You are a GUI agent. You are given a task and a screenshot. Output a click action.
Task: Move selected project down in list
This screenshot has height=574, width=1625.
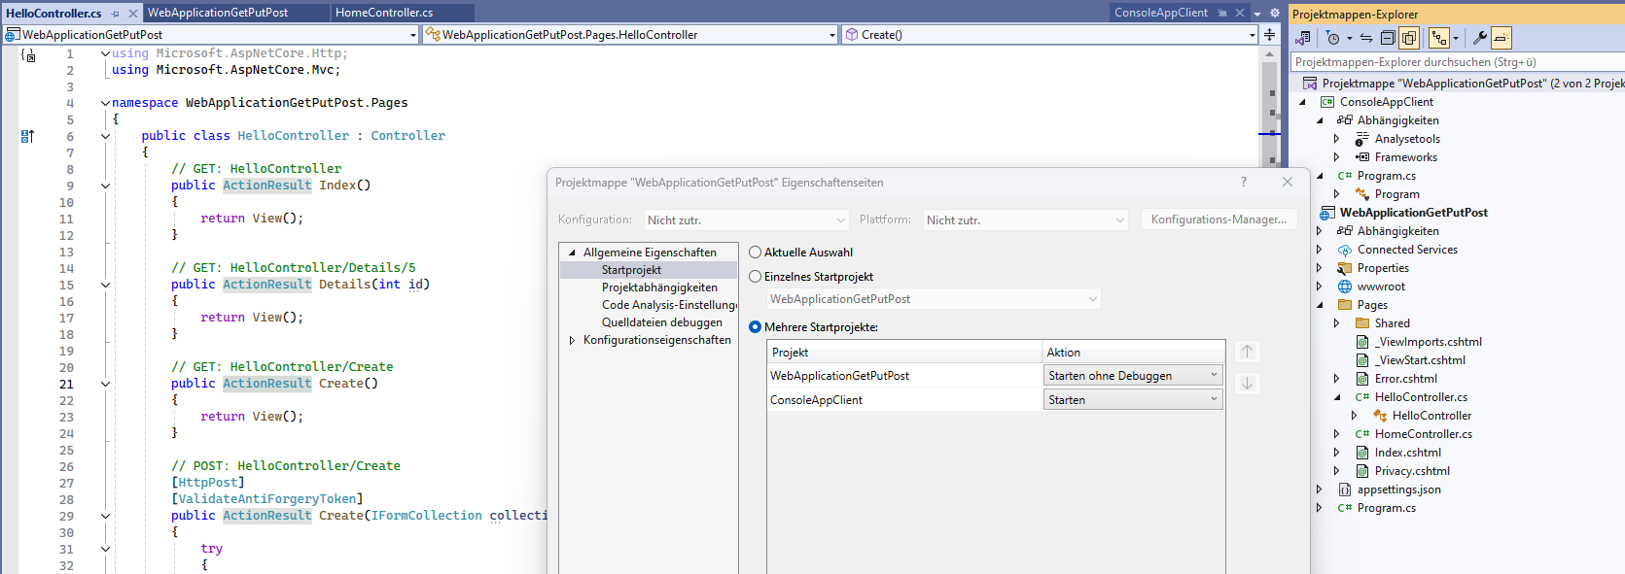(1247, 384)
